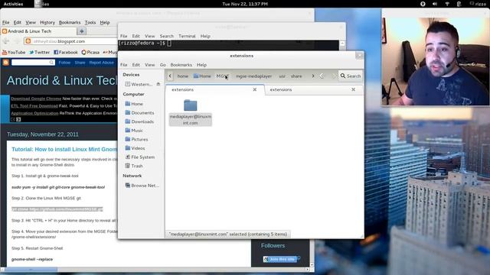Open the rizzo user menu

(479, 4)
